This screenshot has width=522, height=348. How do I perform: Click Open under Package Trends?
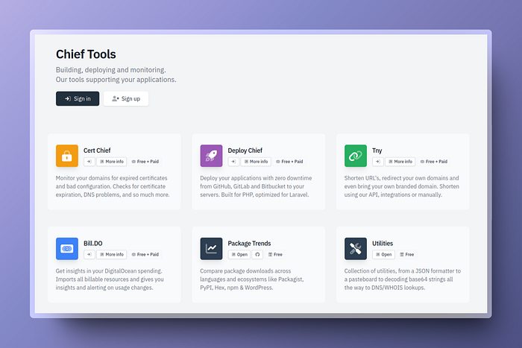coord(239,255)
